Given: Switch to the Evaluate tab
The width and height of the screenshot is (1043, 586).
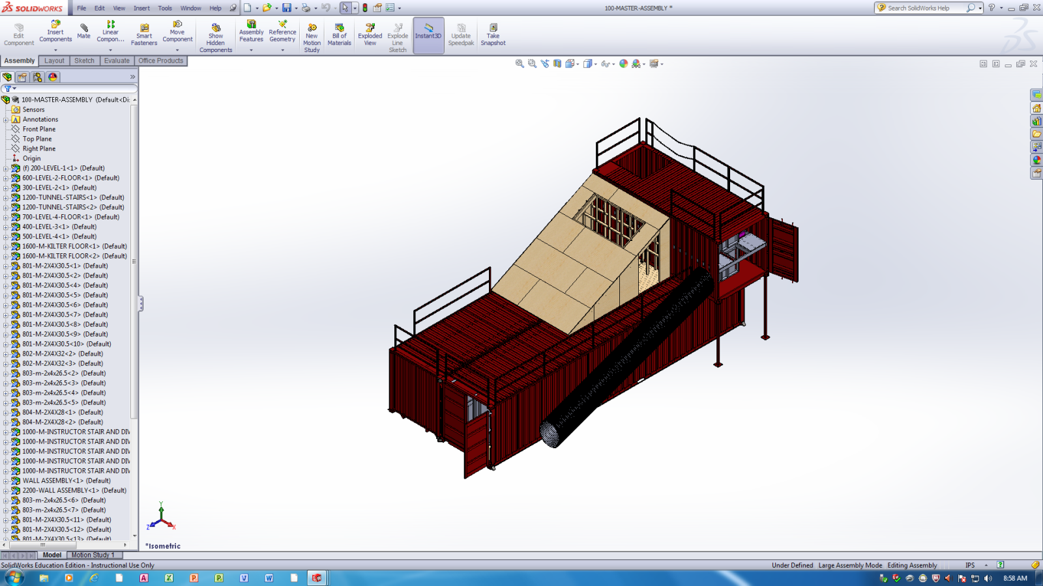Looking at the screenshot, I should point(117,61).
